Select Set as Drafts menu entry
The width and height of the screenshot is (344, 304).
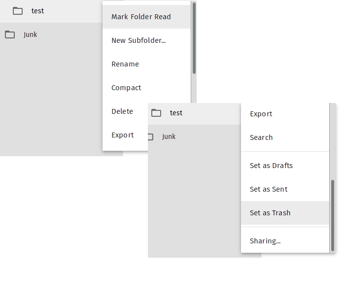coord(271,166)
